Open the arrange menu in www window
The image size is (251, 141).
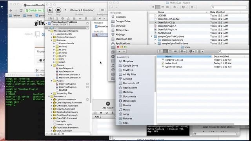(200, 51)
